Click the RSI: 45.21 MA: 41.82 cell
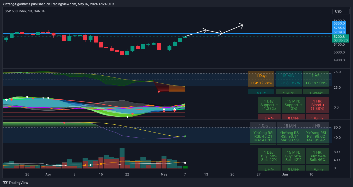This screenshot has height=187, width=353. [263, 136]
